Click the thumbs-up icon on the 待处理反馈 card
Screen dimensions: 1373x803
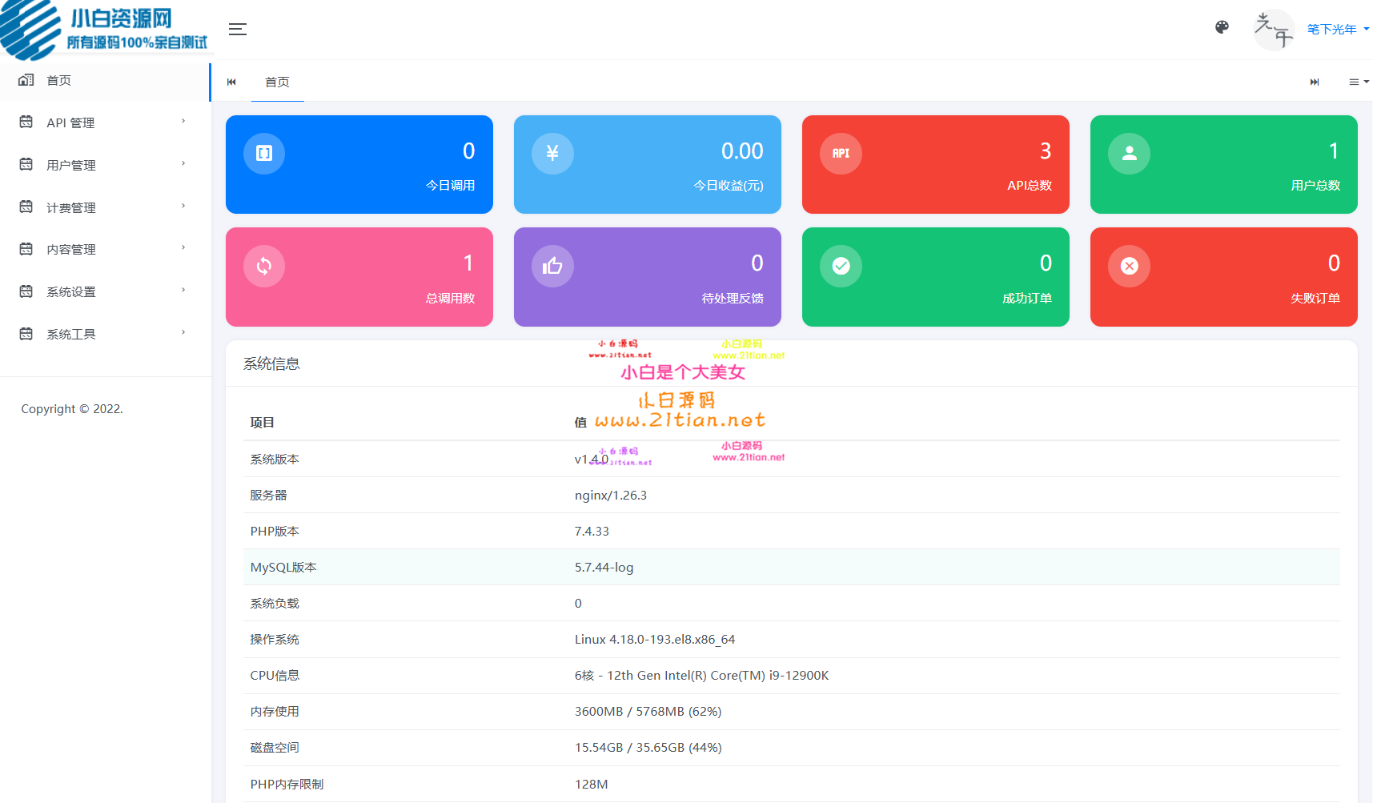[x=552, y=266]
